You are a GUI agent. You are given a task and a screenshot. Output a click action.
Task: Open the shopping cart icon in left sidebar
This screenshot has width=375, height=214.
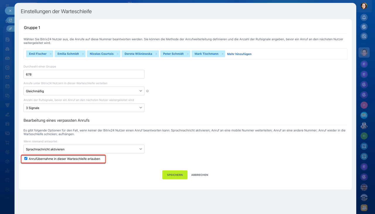coord(7,143)
